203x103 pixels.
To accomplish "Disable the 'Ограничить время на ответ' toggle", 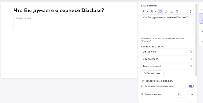I will [191, 86].
